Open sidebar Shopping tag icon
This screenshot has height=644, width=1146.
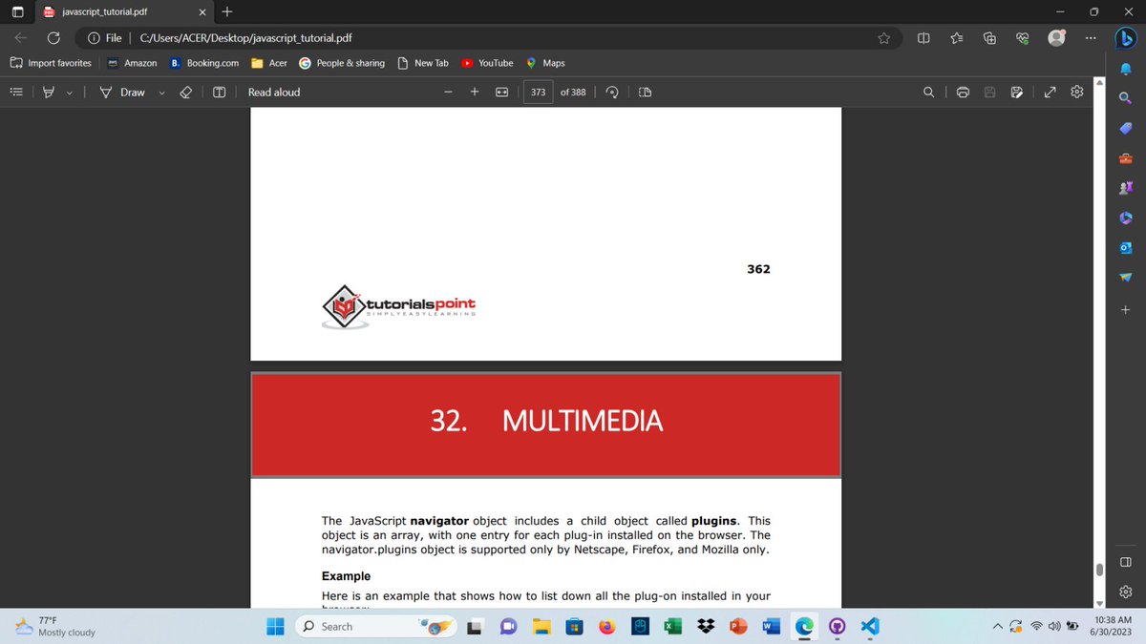click(1126, 129)
